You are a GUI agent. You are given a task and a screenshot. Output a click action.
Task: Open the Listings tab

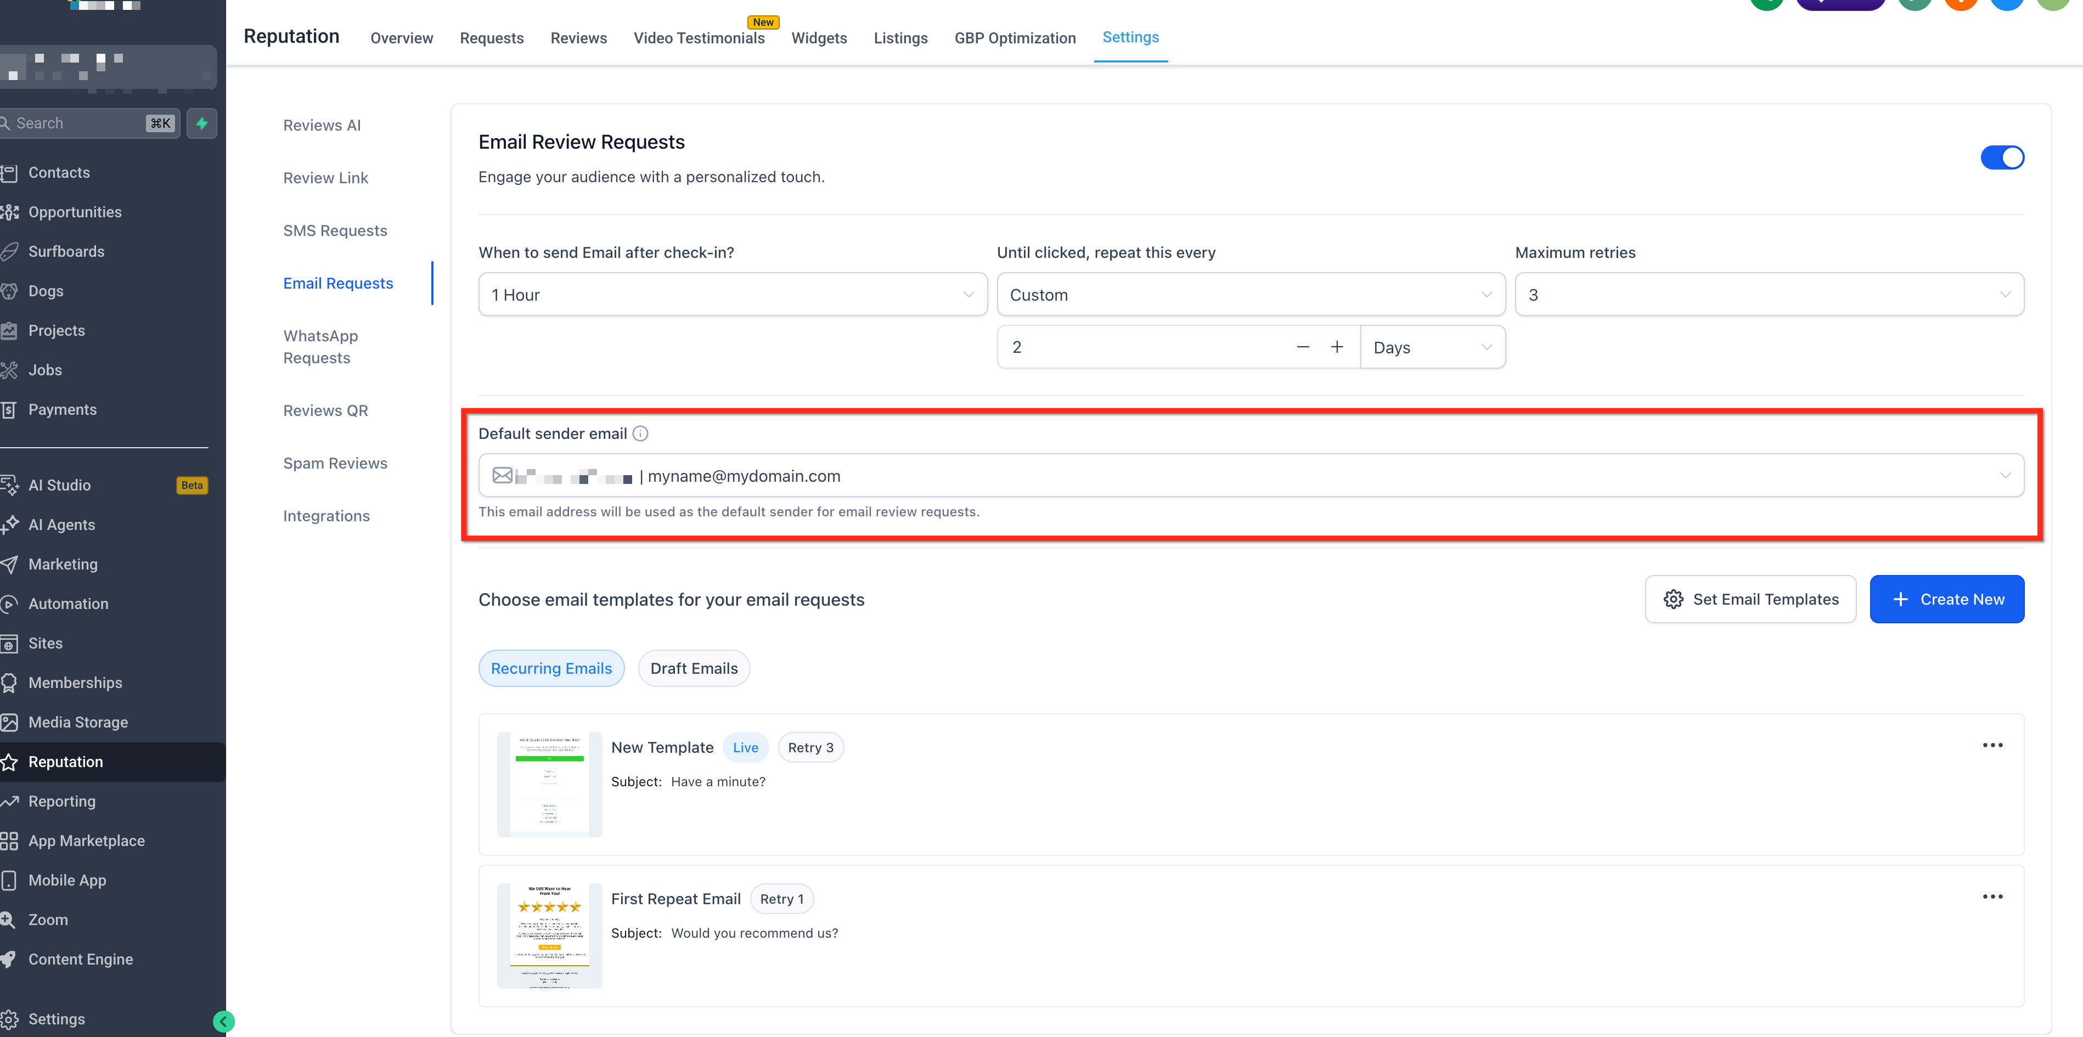(x=901, y=38)
